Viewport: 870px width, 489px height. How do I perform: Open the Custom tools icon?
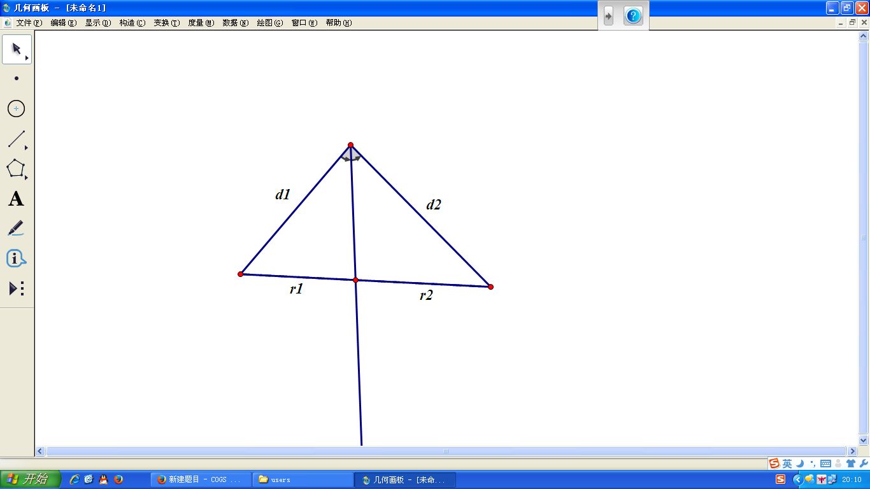pos(16,288)
